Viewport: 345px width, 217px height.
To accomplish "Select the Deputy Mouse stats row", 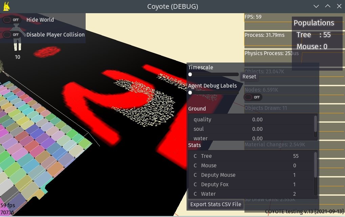I will click(x=252, y=175).
